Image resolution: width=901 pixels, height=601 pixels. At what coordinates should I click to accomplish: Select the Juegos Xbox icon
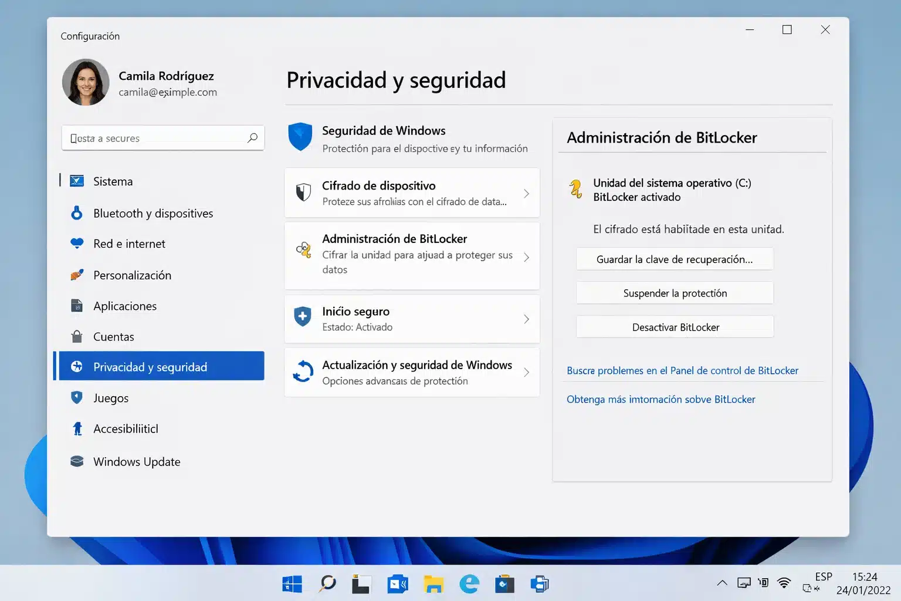[x=77, y=397]
